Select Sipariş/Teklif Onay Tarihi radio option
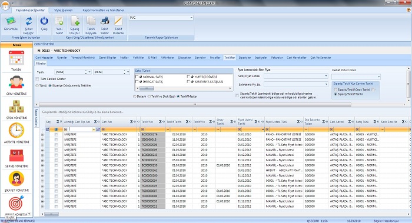The image size is (412, 223). tap(335, 90)
